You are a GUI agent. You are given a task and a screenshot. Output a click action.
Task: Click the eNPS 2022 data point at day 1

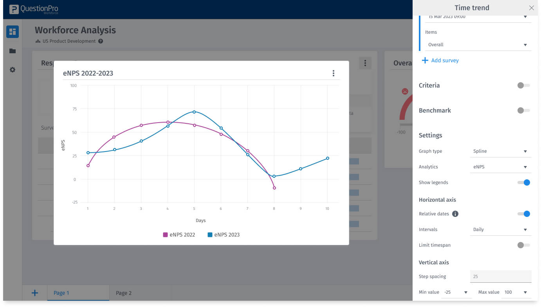coord(88,166)
